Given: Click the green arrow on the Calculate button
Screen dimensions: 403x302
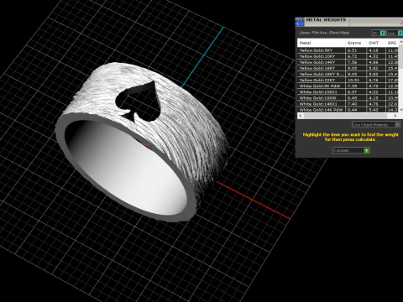Looking at the screenshot, I should (x=366, y=150).
